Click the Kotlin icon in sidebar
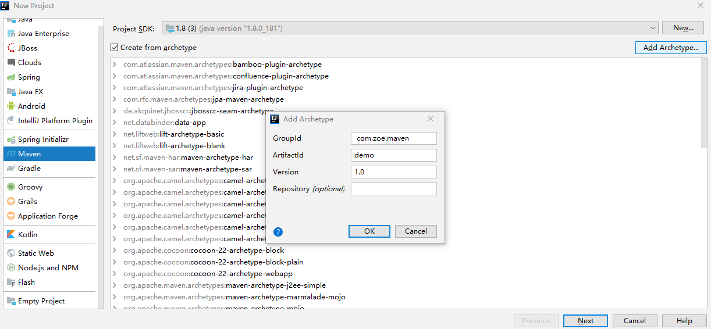The height and width of the screenshot is (329, 711). 11,235
